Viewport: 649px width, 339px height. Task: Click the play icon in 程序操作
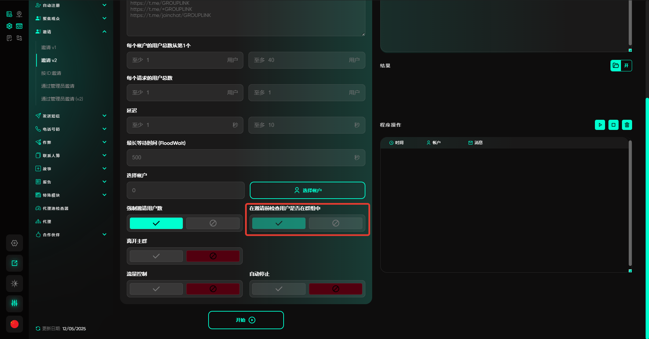point(600,125)
